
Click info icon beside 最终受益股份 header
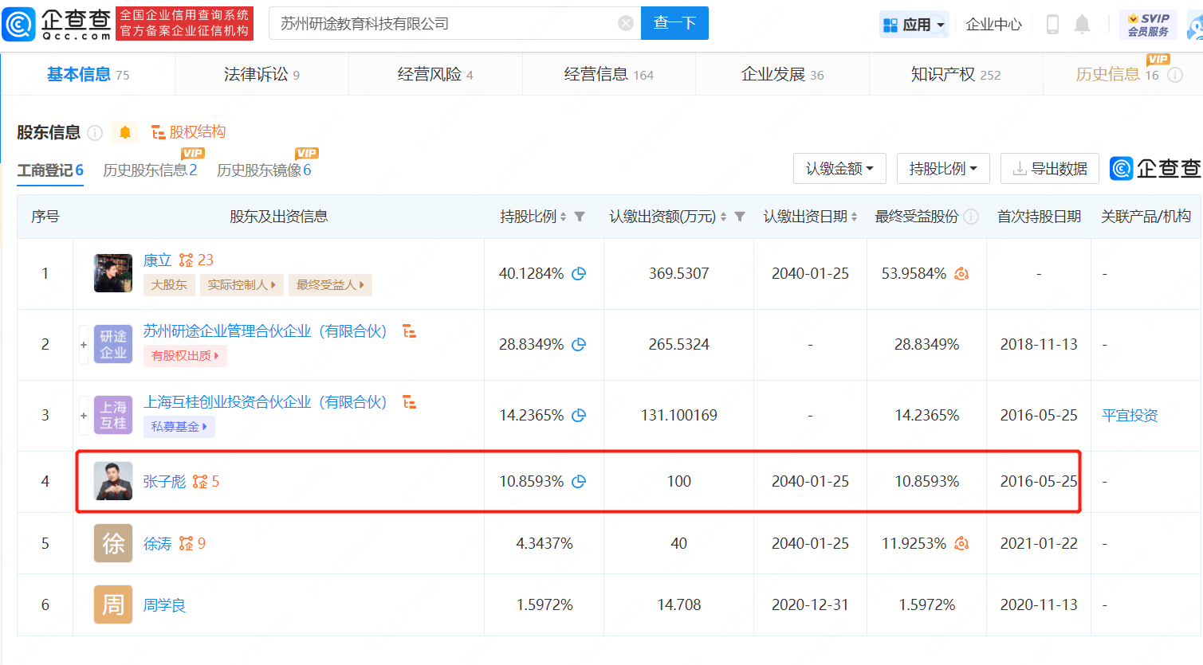point(971,217)
